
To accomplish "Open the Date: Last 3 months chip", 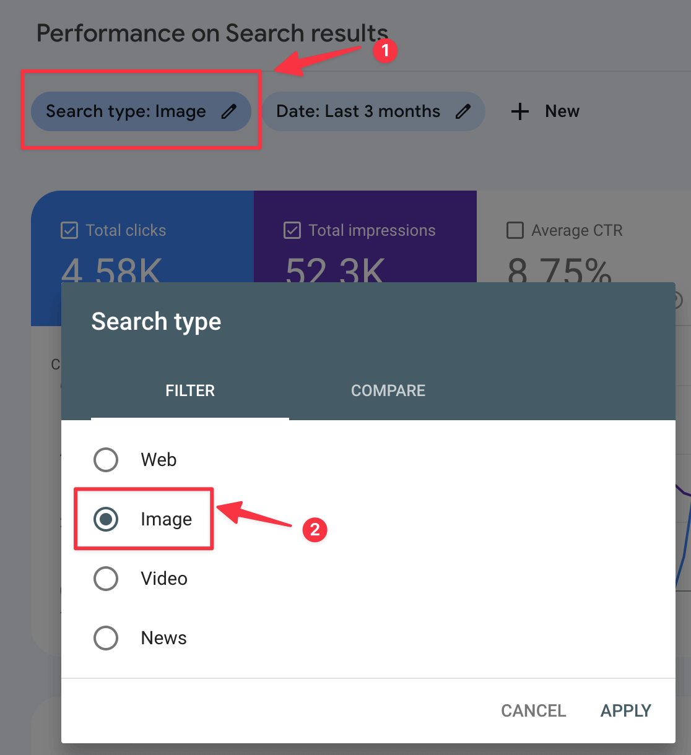I will tap(358, 111).
